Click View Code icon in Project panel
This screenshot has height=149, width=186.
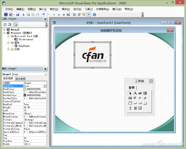[x=5, y=24]
